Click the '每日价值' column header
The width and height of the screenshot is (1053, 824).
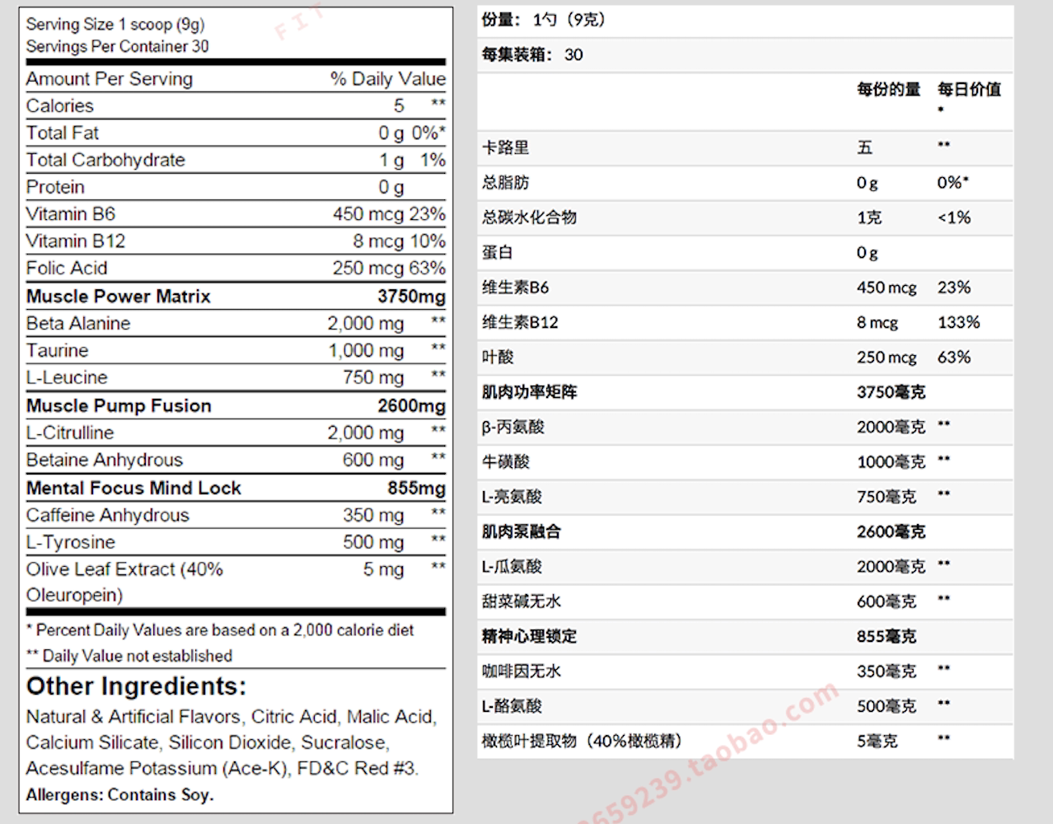[969, 90]
